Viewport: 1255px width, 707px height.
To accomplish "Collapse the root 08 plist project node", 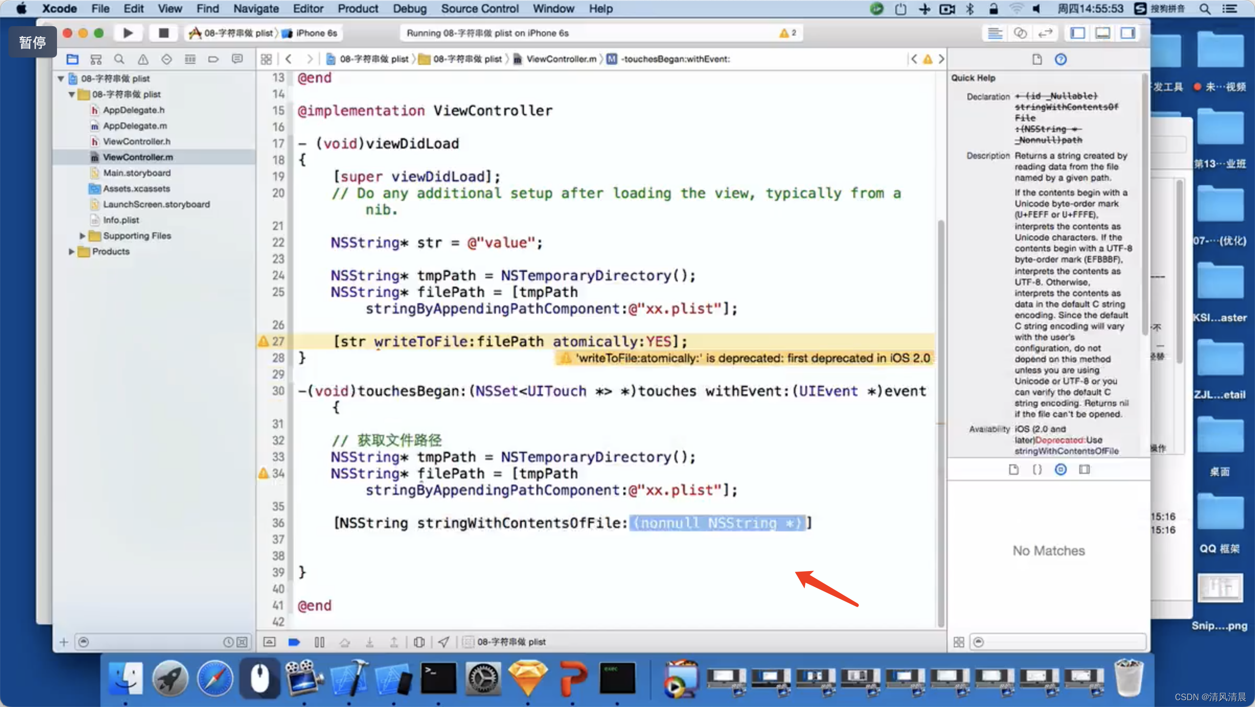I will coord(61,78).
